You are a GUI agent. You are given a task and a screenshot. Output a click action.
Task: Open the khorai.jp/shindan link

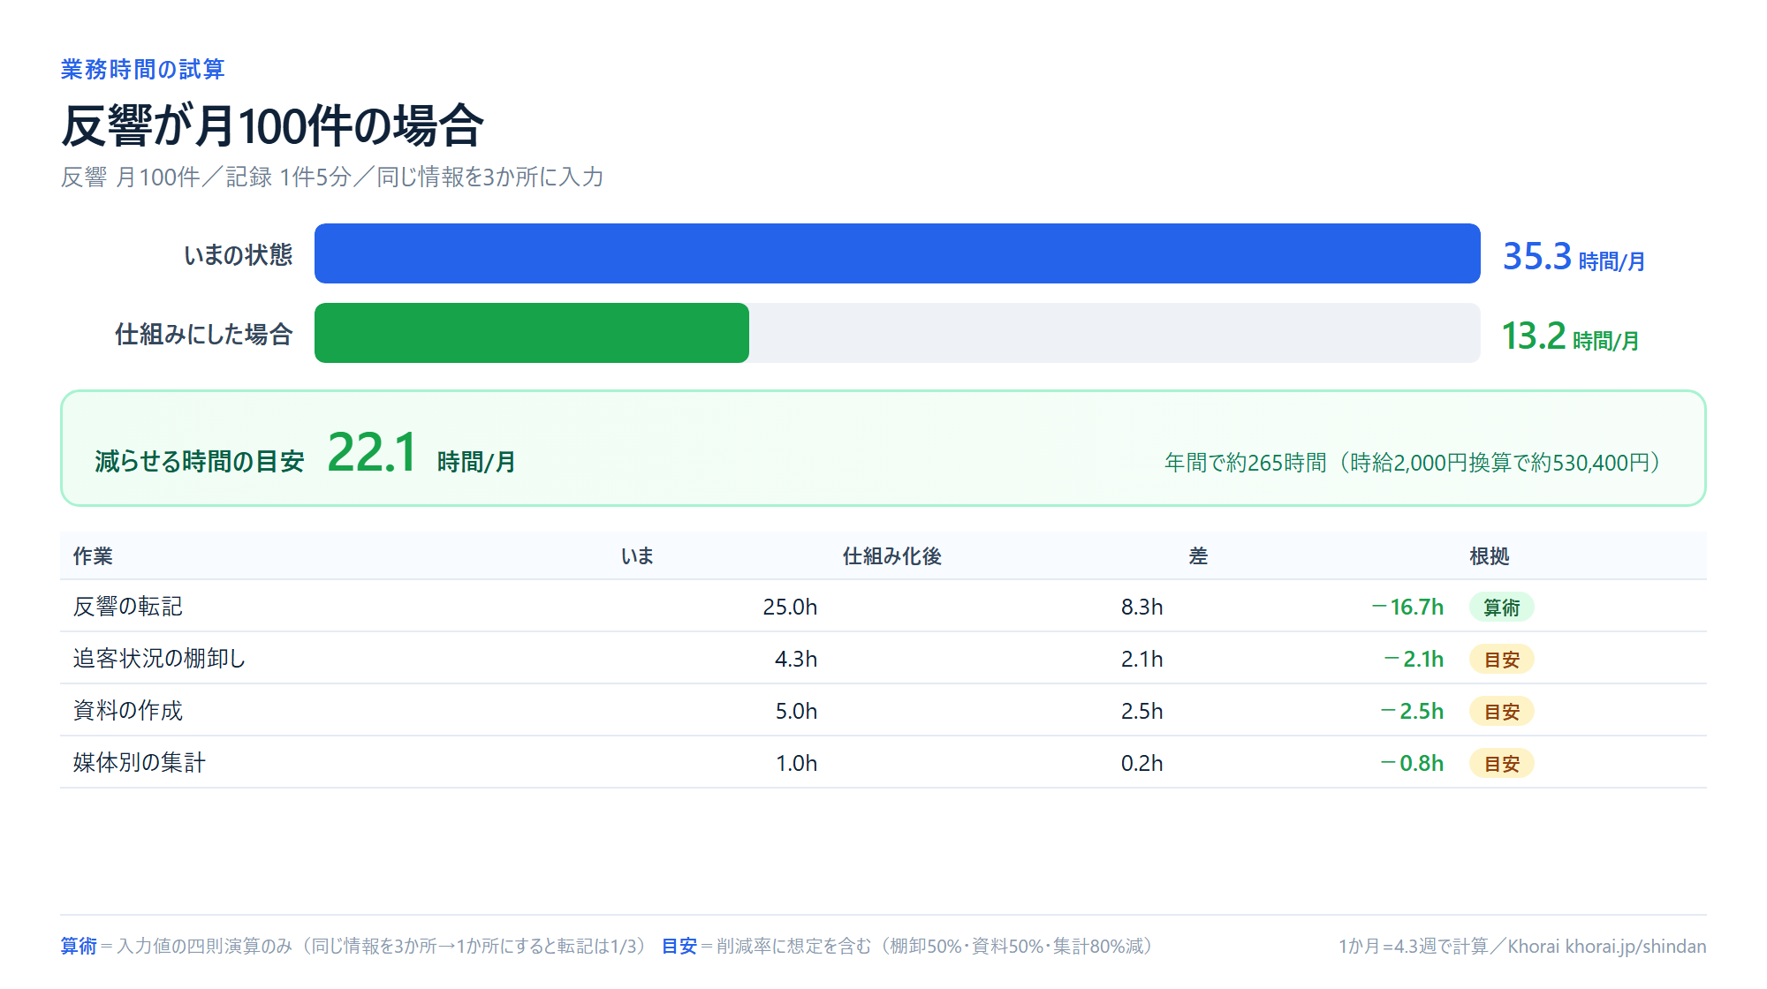click(x=1635, y=946)
